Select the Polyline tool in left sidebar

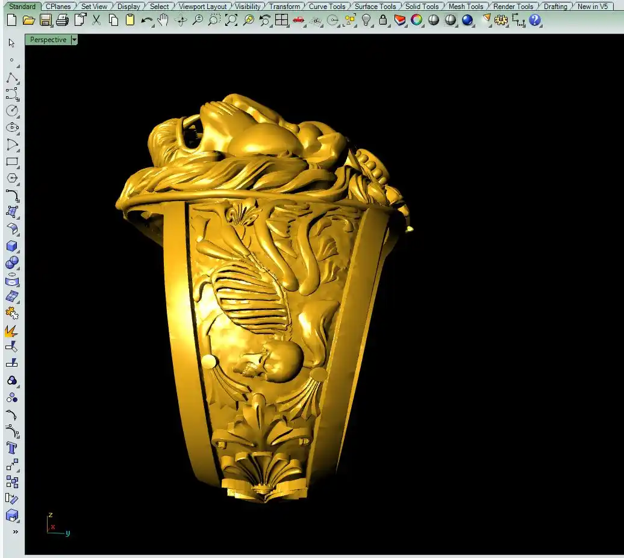pos(11,78)
